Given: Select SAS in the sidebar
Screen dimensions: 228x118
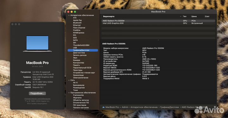Looking at the screenshot, I should (75, 38).
